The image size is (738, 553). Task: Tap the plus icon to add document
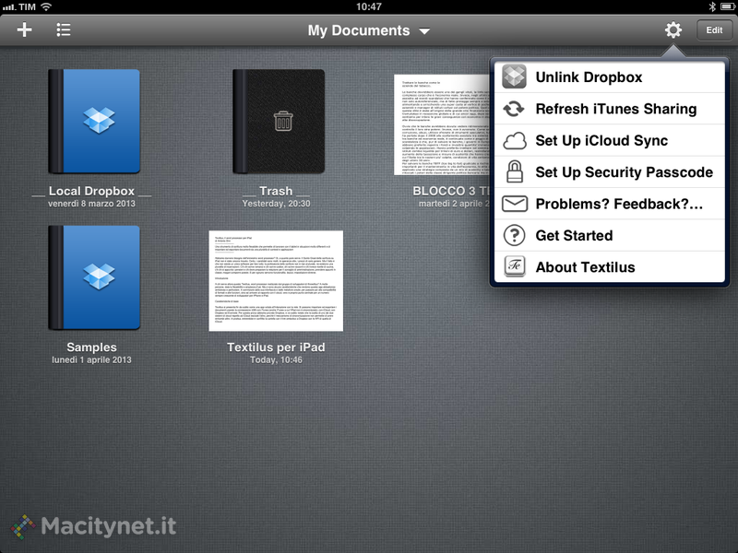tap(25, 30)
